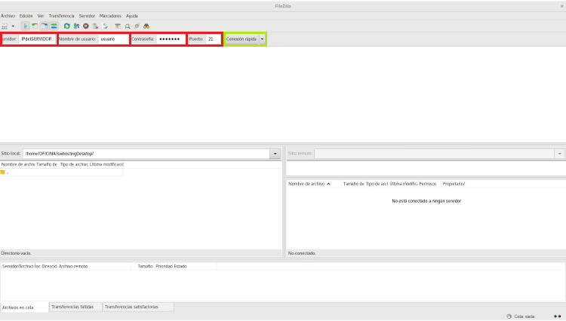566x321 pixels.
Task: Reconnect to the last server icon
Action: point(105,26)
